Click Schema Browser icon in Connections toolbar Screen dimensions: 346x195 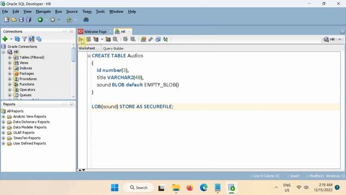31,39
